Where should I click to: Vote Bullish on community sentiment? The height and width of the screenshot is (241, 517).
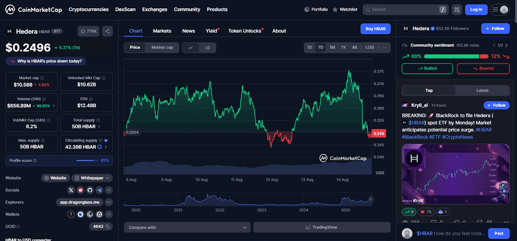427,68
